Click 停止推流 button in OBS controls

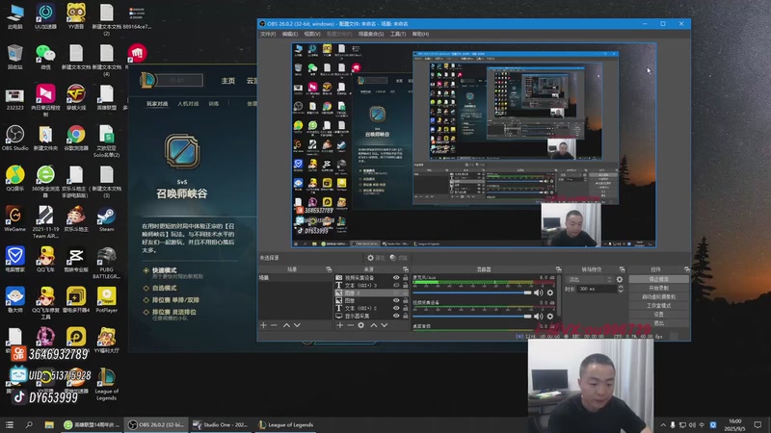click(659, 279)
